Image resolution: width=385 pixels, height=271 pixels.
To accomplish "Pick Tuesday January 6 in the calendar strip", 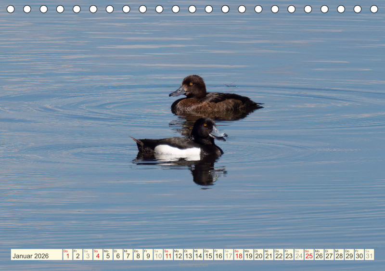I will [118, 255].
